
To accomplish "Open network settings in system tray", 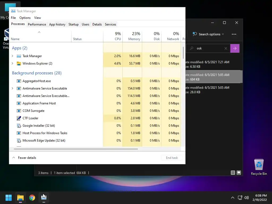I will (x=240, y=198).
